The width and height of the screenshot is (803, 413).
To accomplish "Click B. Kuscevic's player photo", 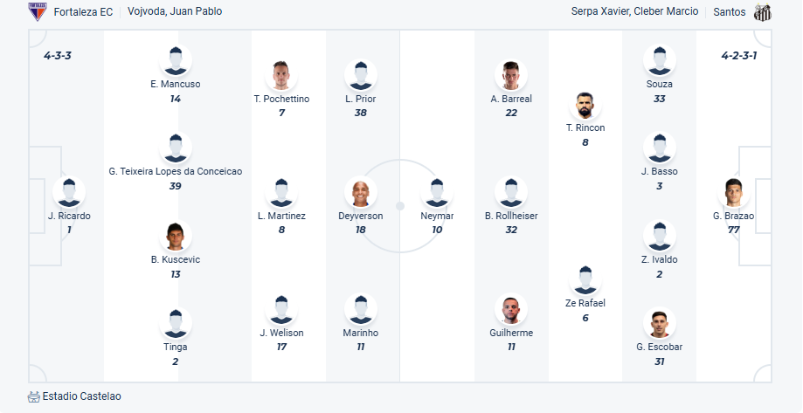I will click(x=176, y=237).
